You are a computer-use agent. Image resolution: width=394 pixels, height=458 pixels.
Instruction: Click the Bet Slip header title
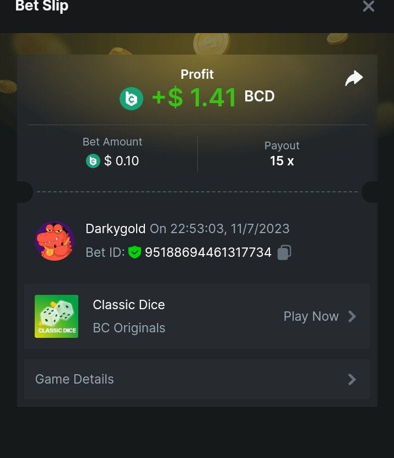coord(42,6)
